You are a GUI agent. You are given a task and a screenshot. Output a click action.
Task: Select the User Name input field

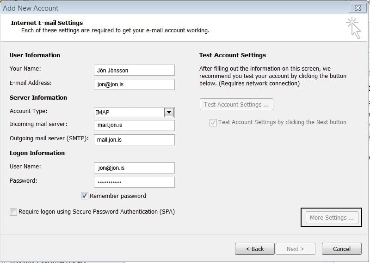point(134,168)
